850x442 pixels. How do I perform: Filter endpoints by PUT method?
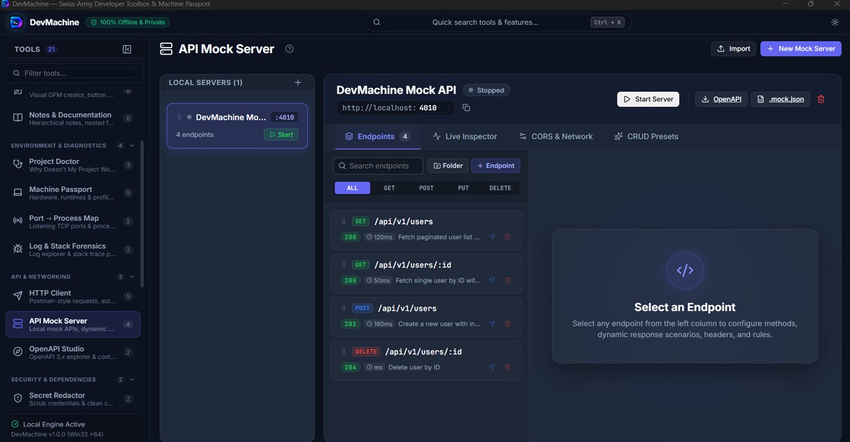(463, 188)
